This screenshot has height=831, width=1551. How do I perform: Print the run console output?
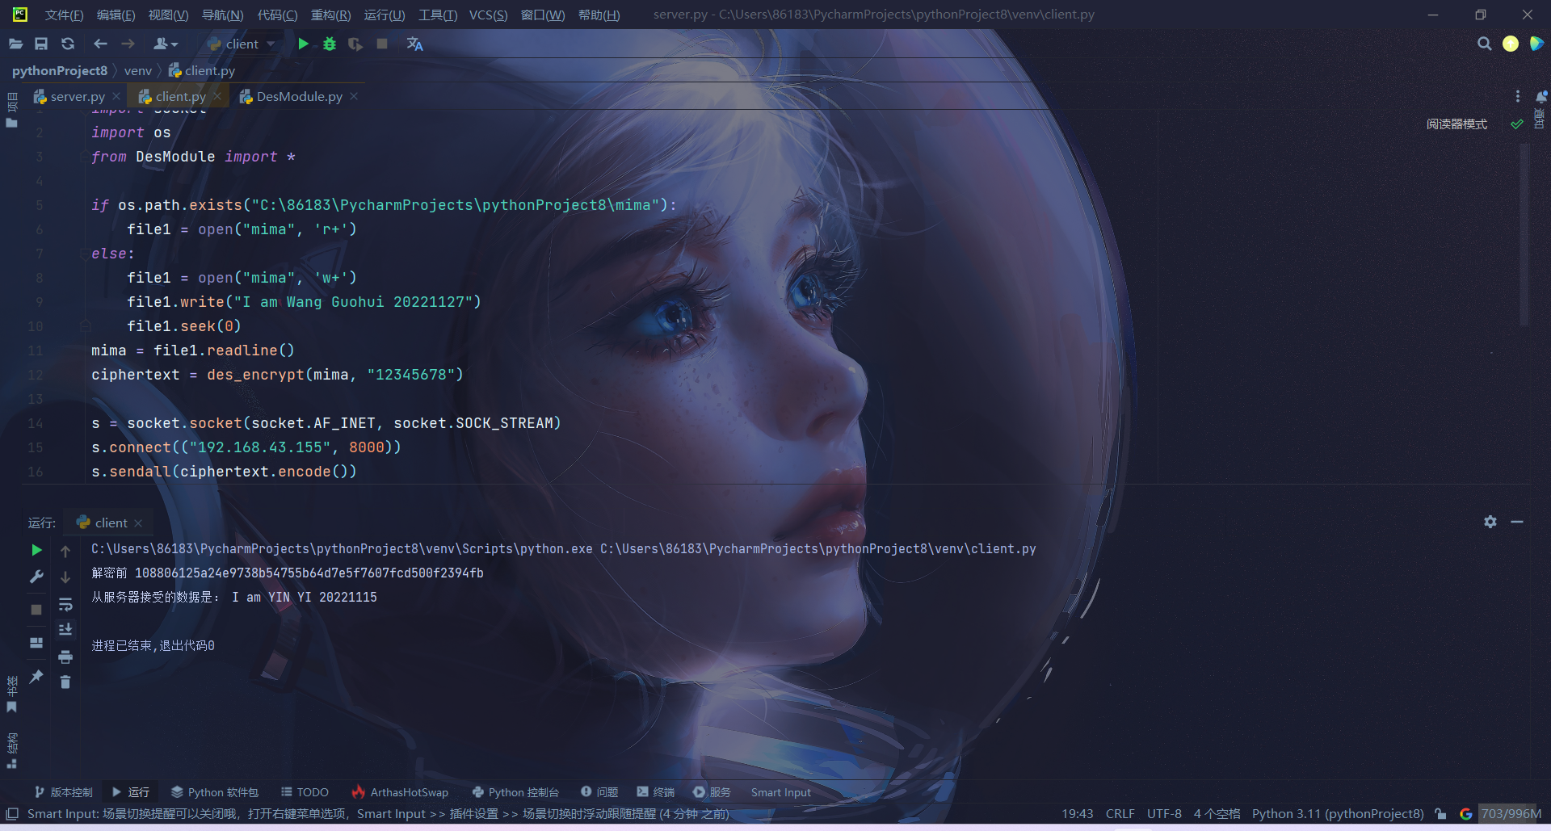click(x=65, y=657)
